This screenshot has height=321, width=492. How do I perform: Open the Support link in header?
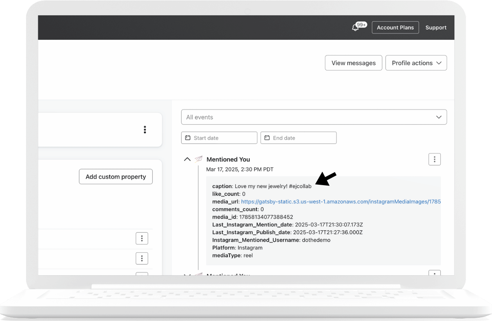(x=436, y=28)
